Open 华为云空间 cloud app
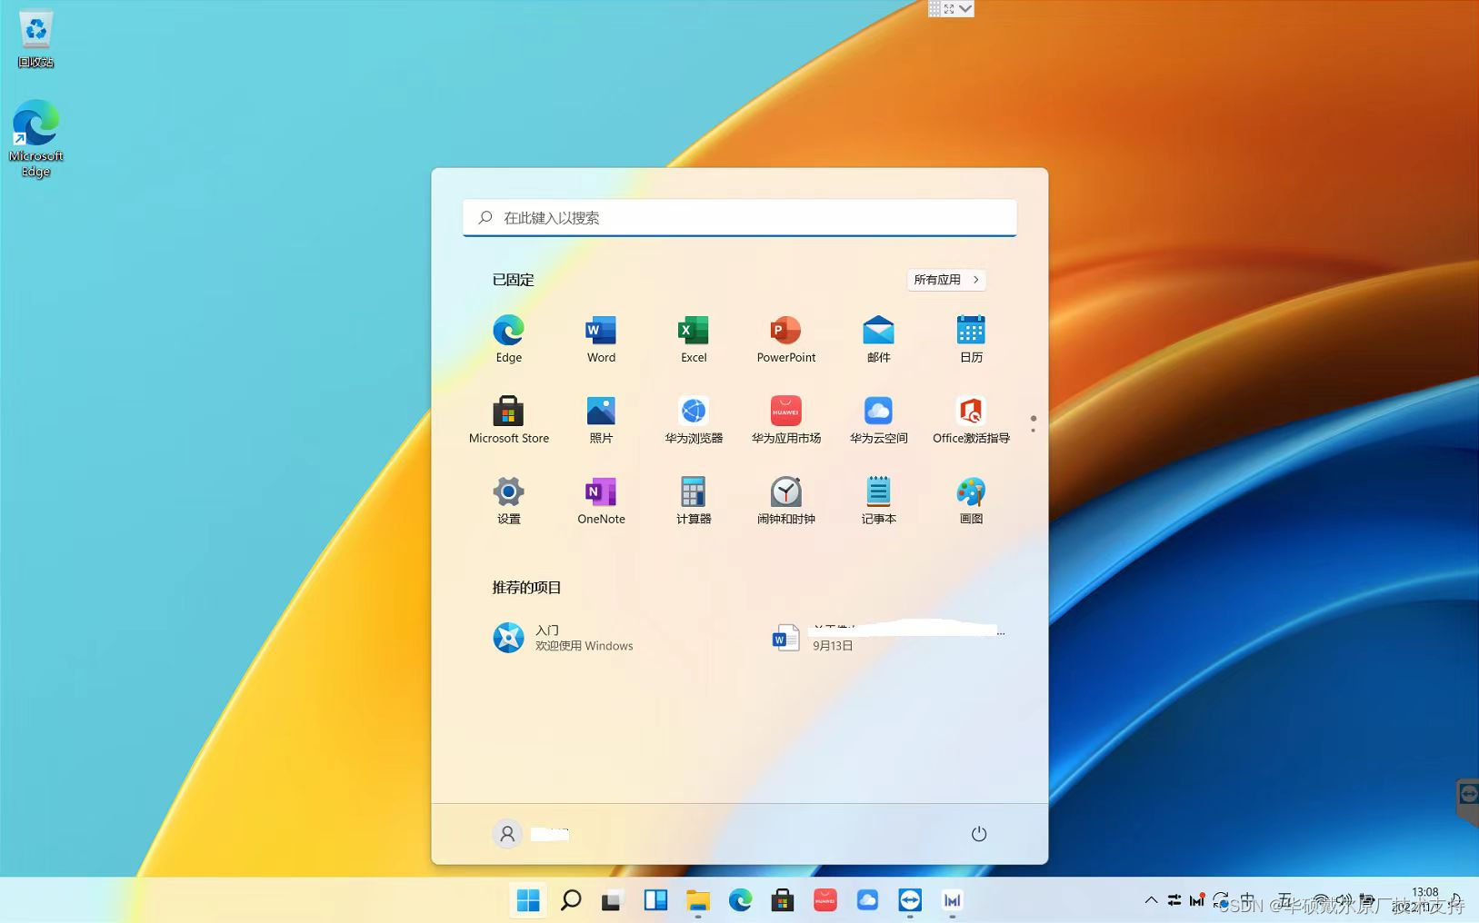 click(878, 420)
